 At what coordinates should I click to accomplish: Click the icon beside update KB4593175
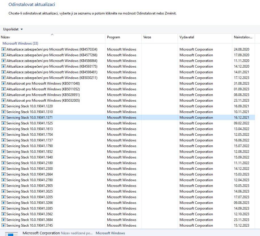click(x=4, y=66)
